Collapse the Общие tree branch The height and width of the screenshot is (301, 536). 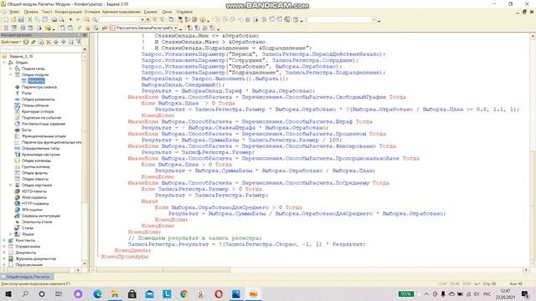[4, 63]
